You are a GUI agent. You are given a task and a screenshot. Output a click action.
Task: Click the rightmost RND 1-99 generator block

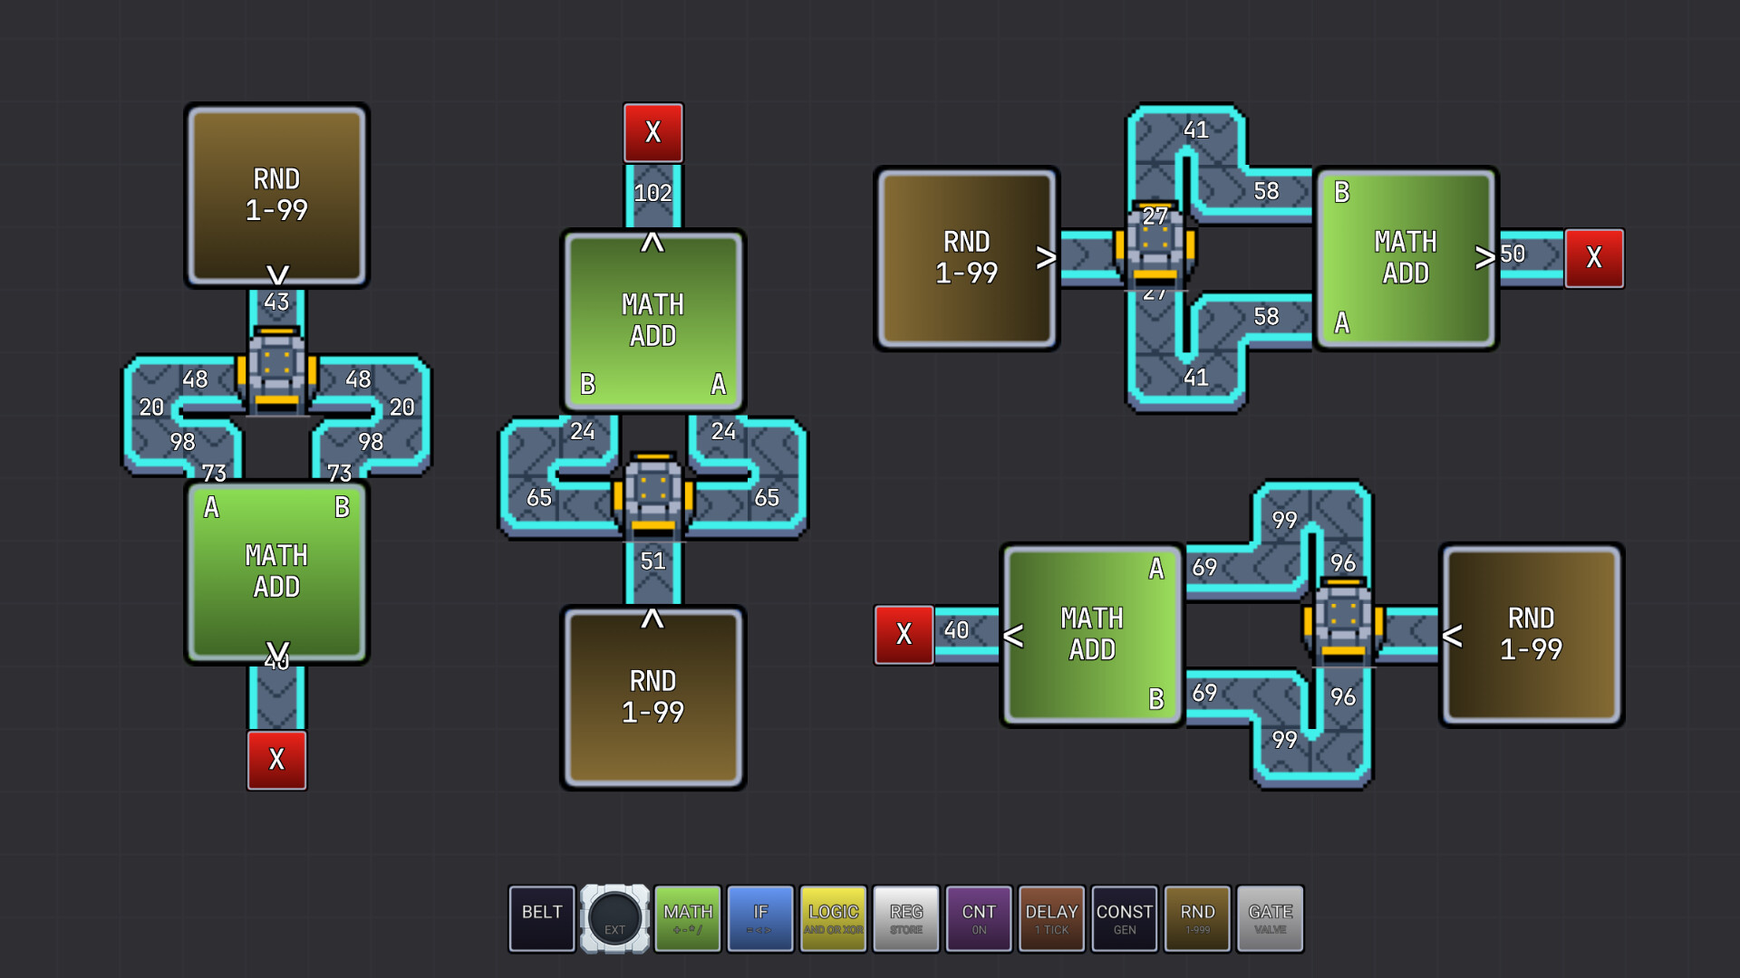[1531, 634]
